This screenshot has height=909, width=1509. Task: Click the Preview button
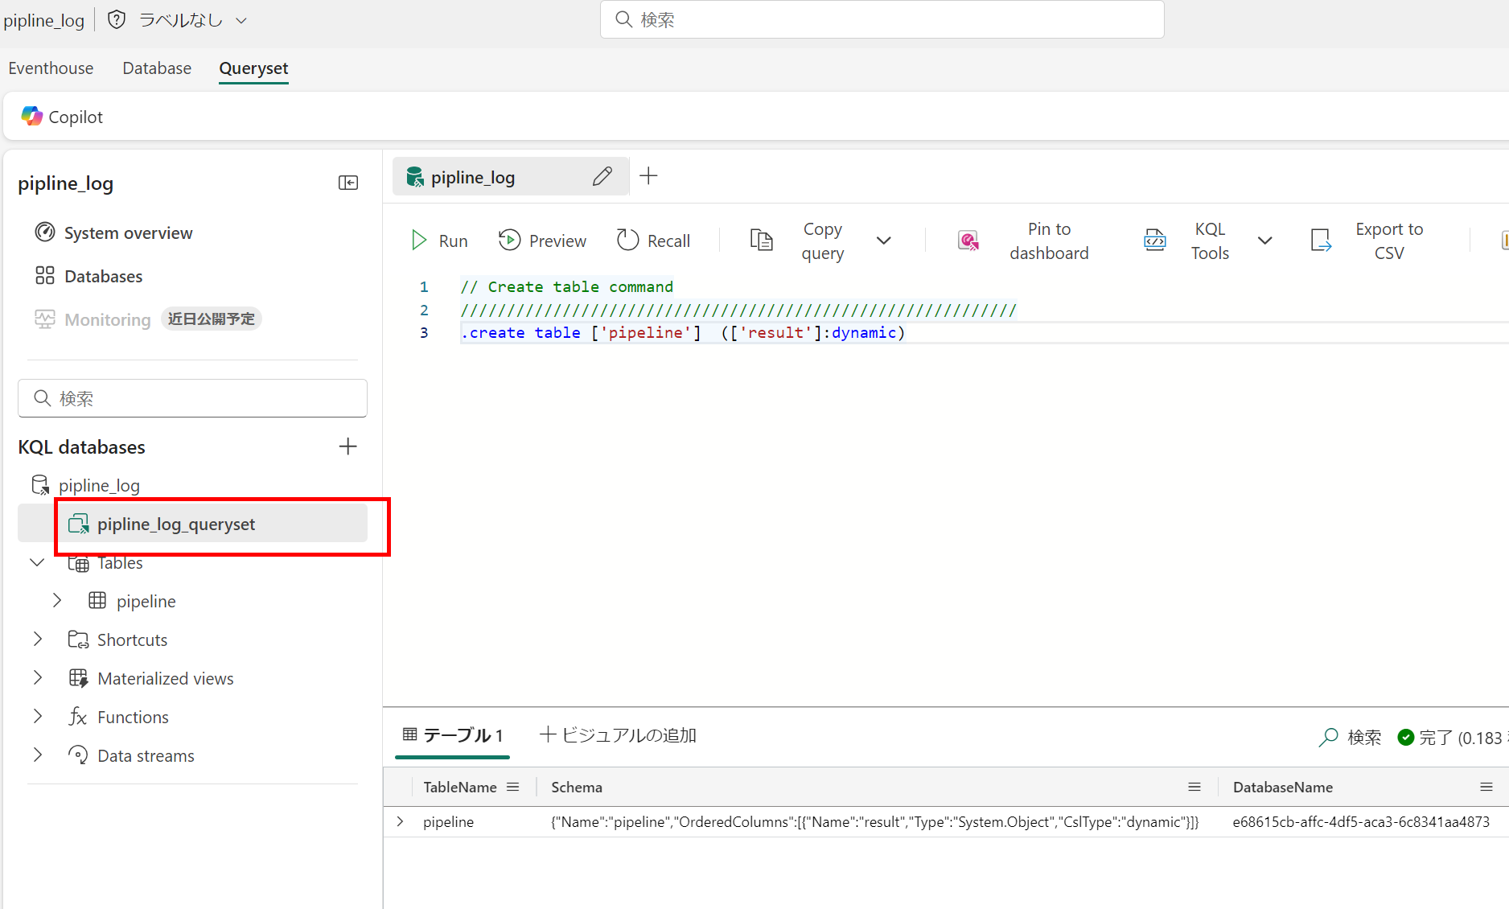coord(542,241)
